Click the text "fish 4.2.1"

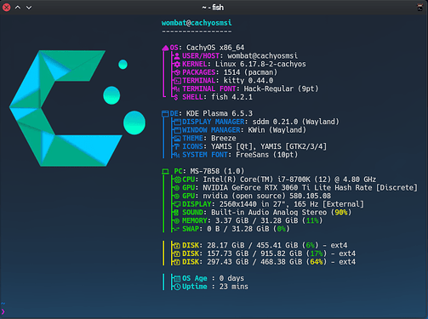[x=231, y=97]
